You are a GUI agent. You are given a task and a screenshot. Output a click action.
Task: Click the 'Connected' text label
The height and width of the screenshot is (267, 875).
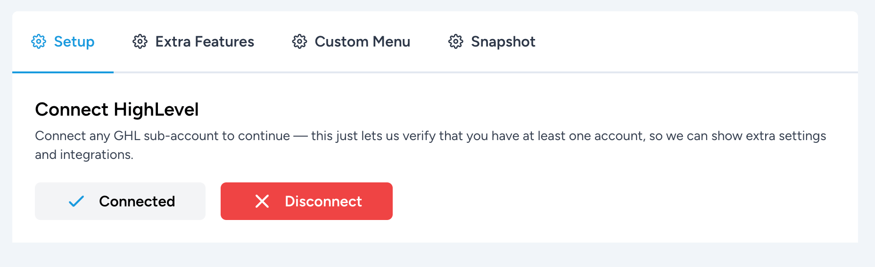[137, 202]
